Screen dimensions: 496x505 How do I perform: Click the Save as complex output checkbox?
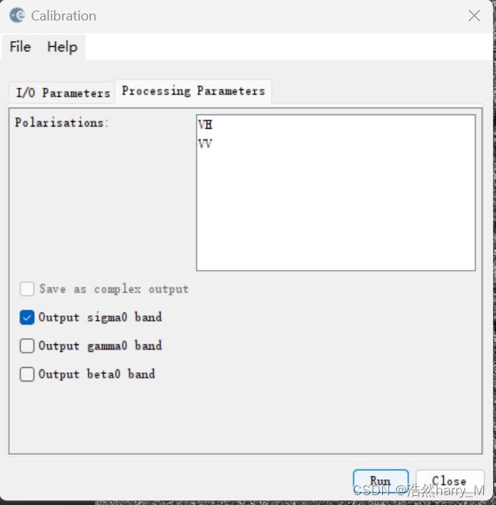tap(27, 289)
